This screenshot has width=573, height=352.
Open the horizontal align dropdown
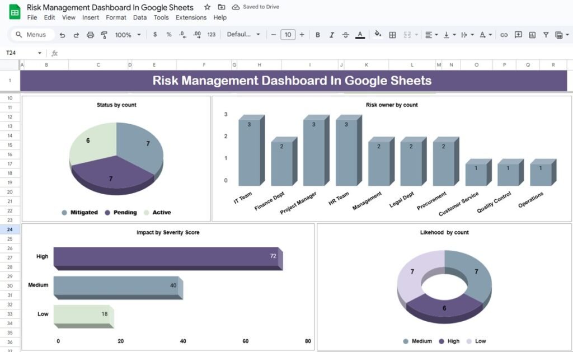[x=431, y=35]
